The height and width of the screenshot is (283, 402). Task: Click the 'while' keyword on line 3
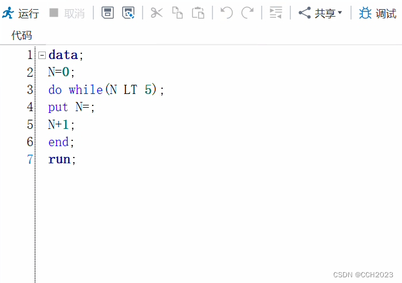[x=86, y=89]
